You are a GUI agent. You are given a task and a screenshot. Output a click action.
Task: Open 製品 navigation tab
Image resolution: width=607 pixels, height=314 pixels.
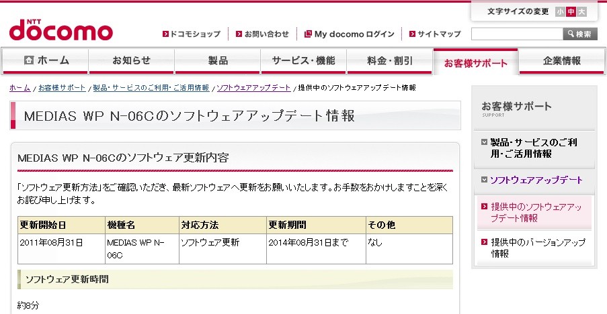click(x=218, y=61)
